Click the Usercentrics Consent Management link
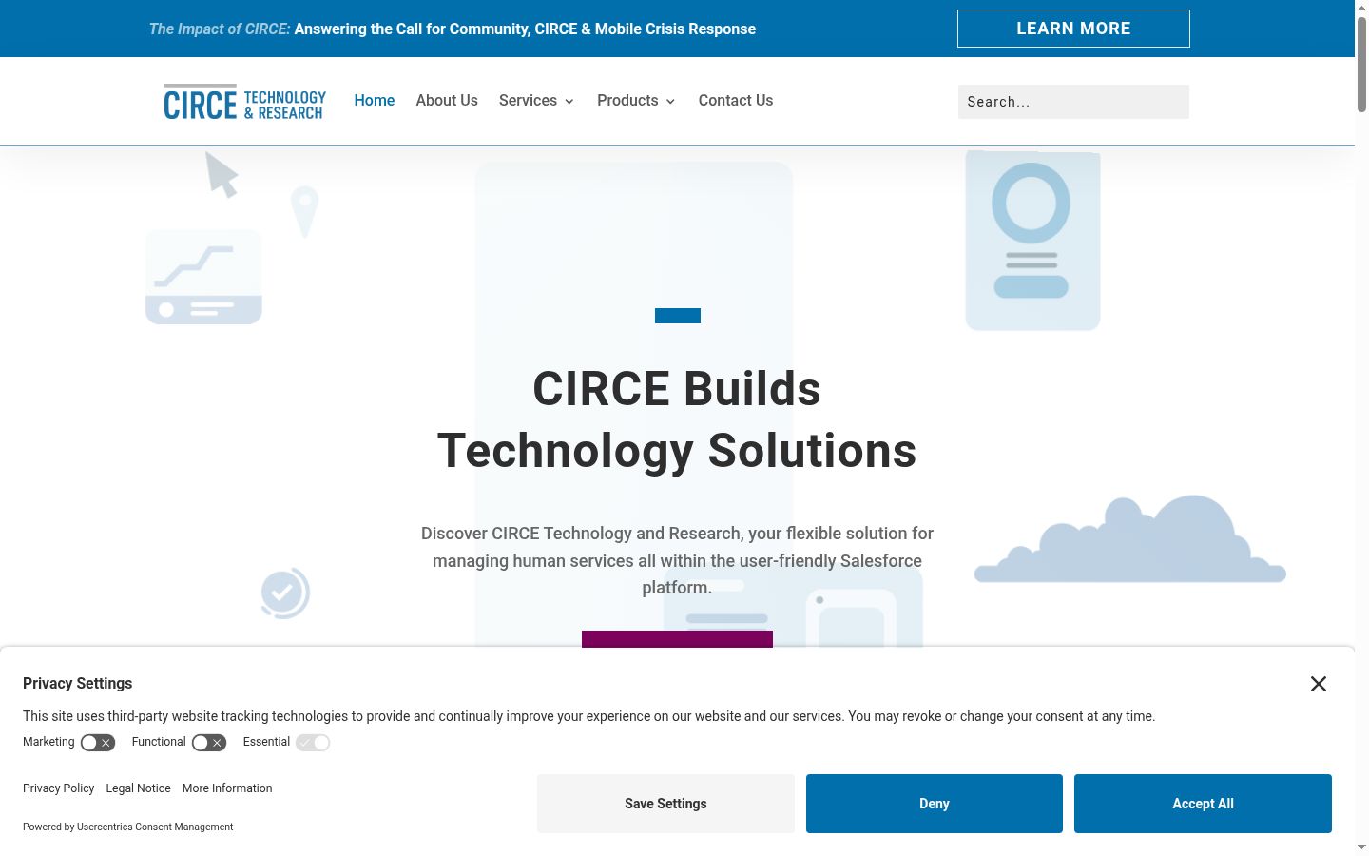This screenshot has height=856, width=1369. (x=155, y=827)
